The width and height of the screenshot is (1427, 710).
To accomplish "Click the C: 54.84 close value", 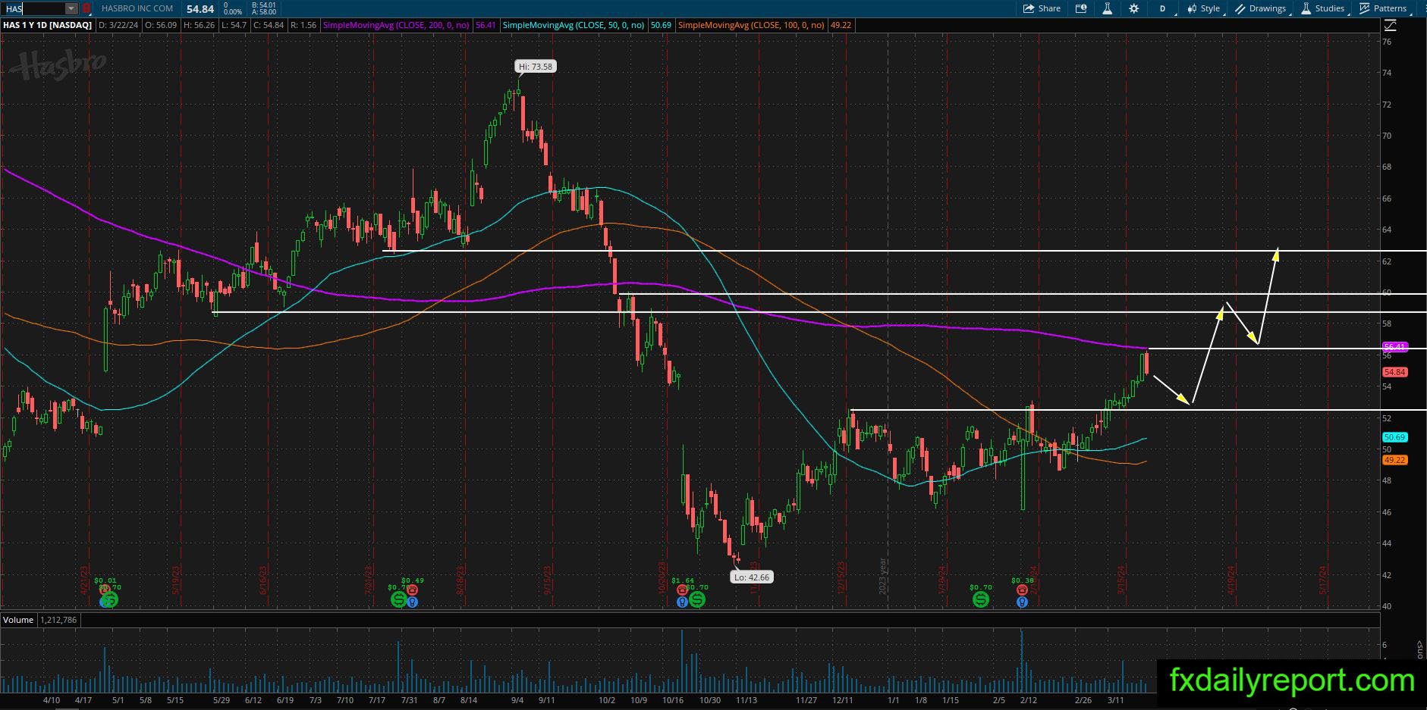I will tap(269, 25).
